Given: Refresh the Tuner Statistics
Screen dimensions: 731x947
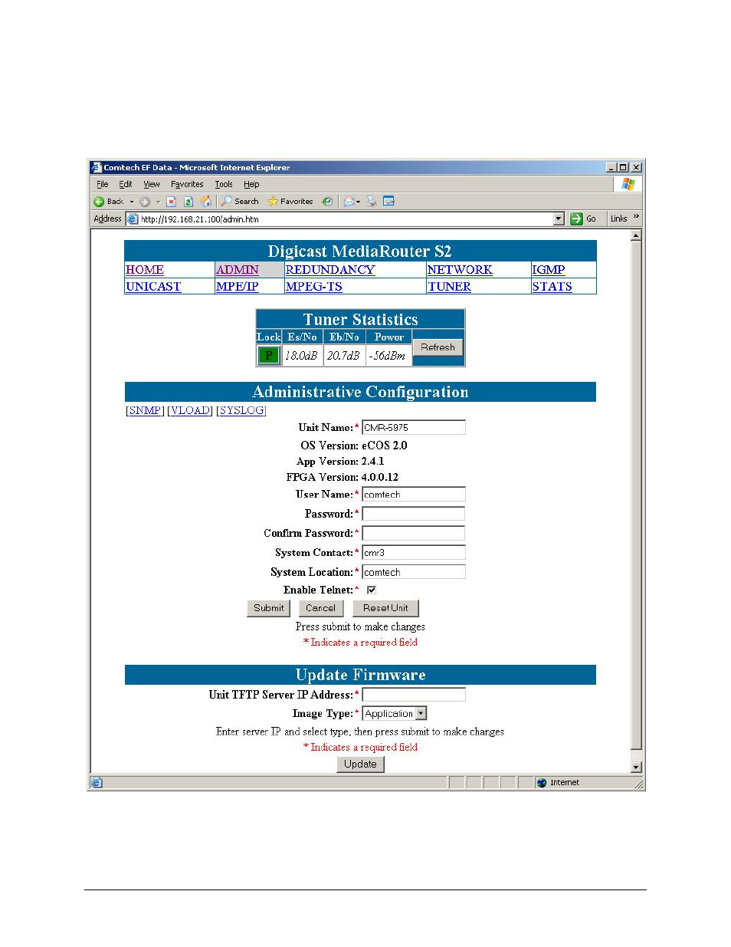Looking at the screenshot, I should pyautogui.click(x=438, y=347).
